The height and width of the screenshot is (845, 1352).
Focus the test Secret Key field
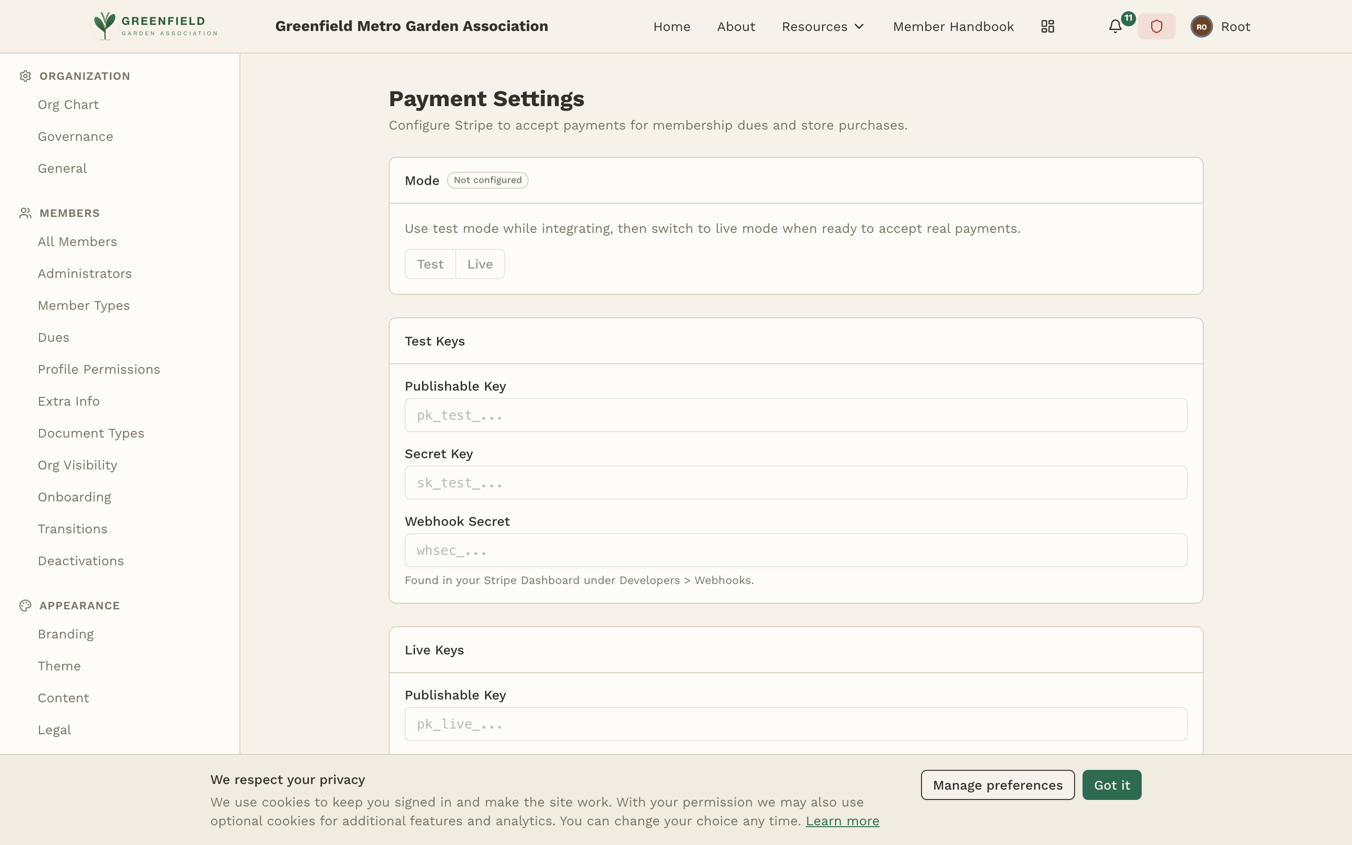(x=796, y=482)
